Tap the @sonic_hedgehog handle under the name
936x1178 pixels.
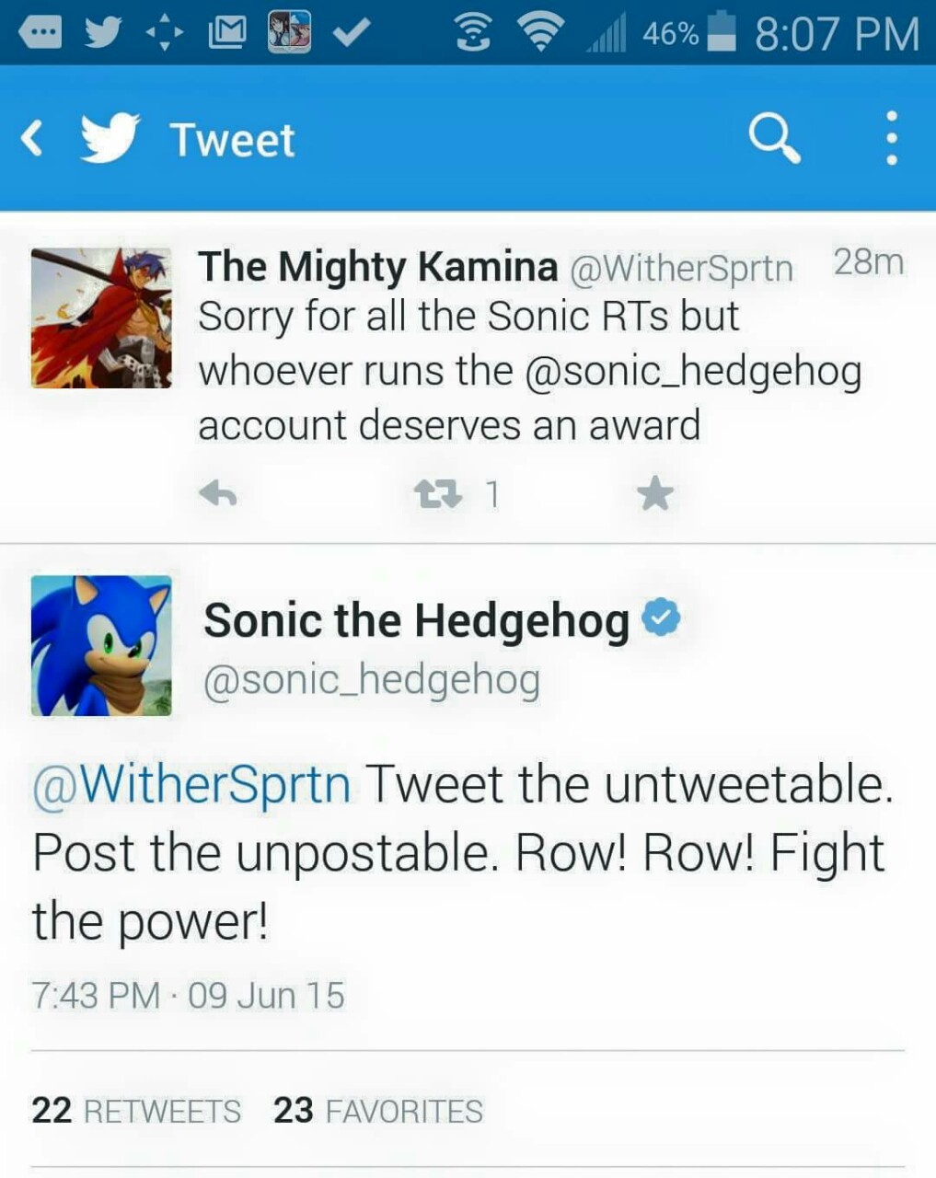tap(371, 680)
